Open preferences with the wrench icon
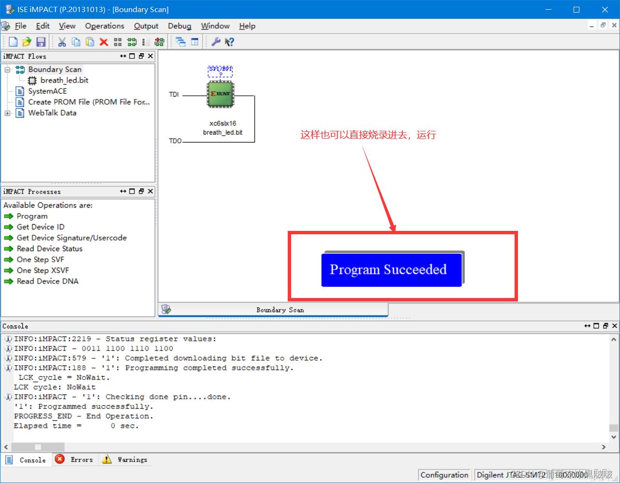Viewport: 620px width, 483px height. click(216, 42)
